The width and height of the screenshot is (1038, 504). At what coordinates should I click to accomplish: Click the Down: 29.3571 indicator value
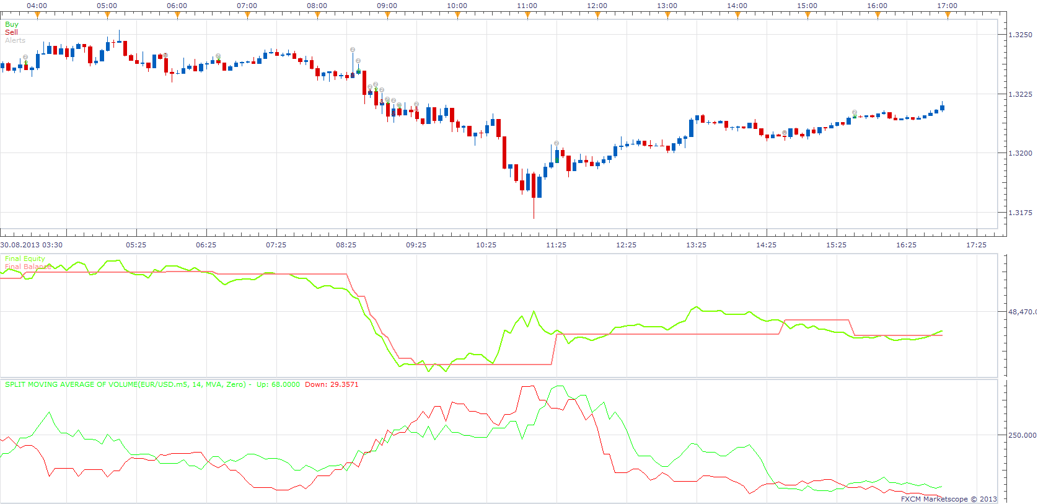[332, 384]
